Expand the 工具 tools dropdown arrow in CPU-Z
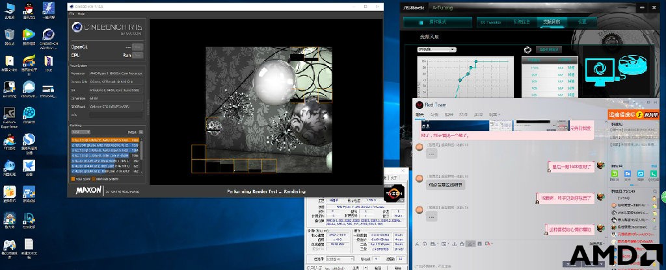The image size is (666, 270). (366, 268)
